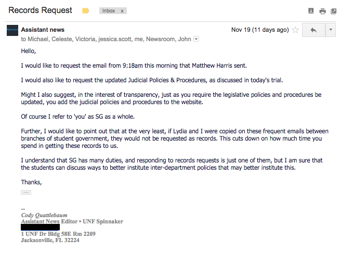Image resolution: width=340 pixels, height=264 pixels.
Task: Print this email using the printer icon
Action: click(322, 11)
